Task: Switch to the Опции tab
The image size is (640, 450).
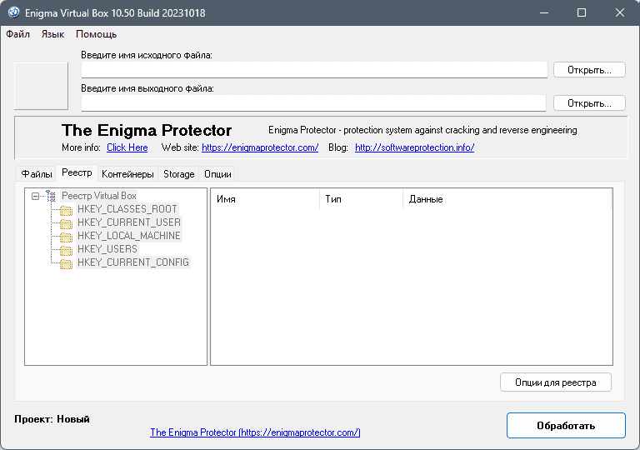Action: point(217,174)
